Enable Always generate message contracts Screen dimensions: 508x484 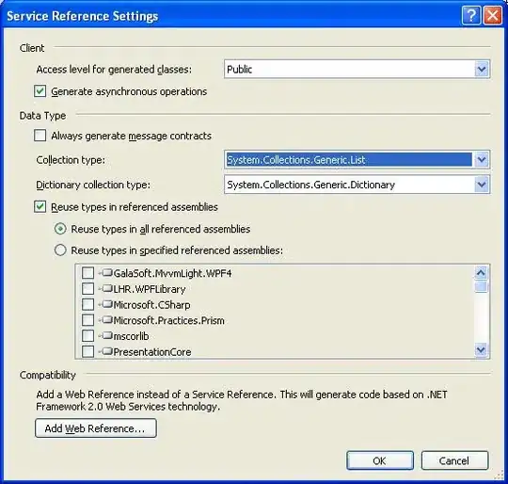[40, 136]
